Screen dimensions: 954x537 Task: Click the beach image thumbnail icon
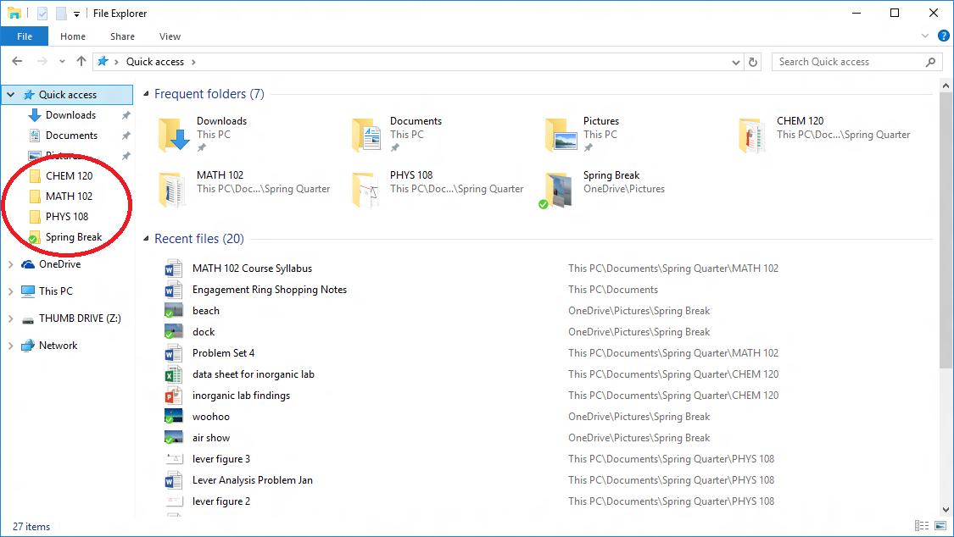(x=173, y=310)
